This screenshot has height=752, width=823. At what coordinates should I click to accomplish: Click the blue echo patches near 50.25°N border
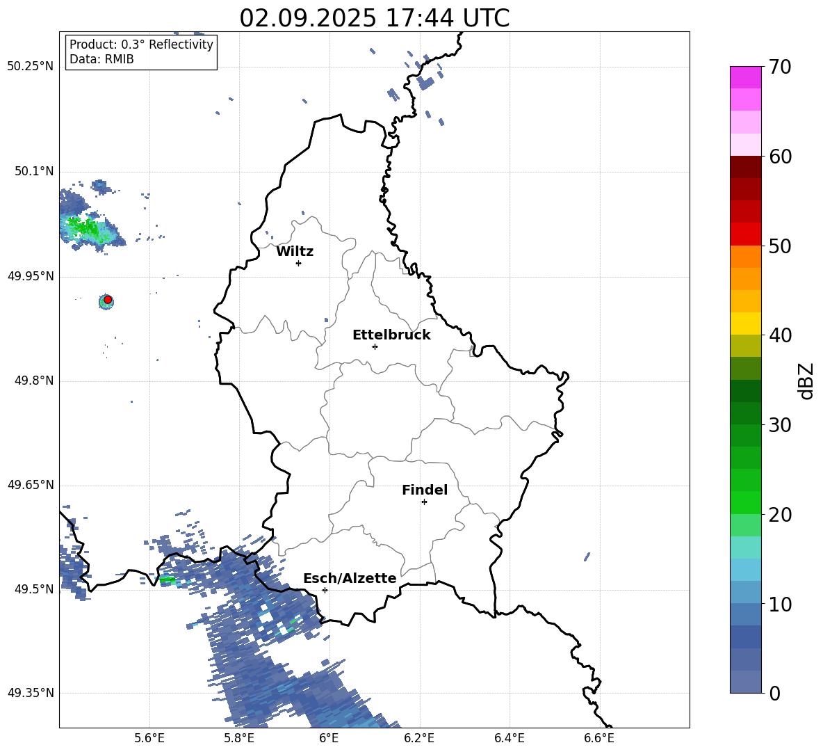point(426,83)
